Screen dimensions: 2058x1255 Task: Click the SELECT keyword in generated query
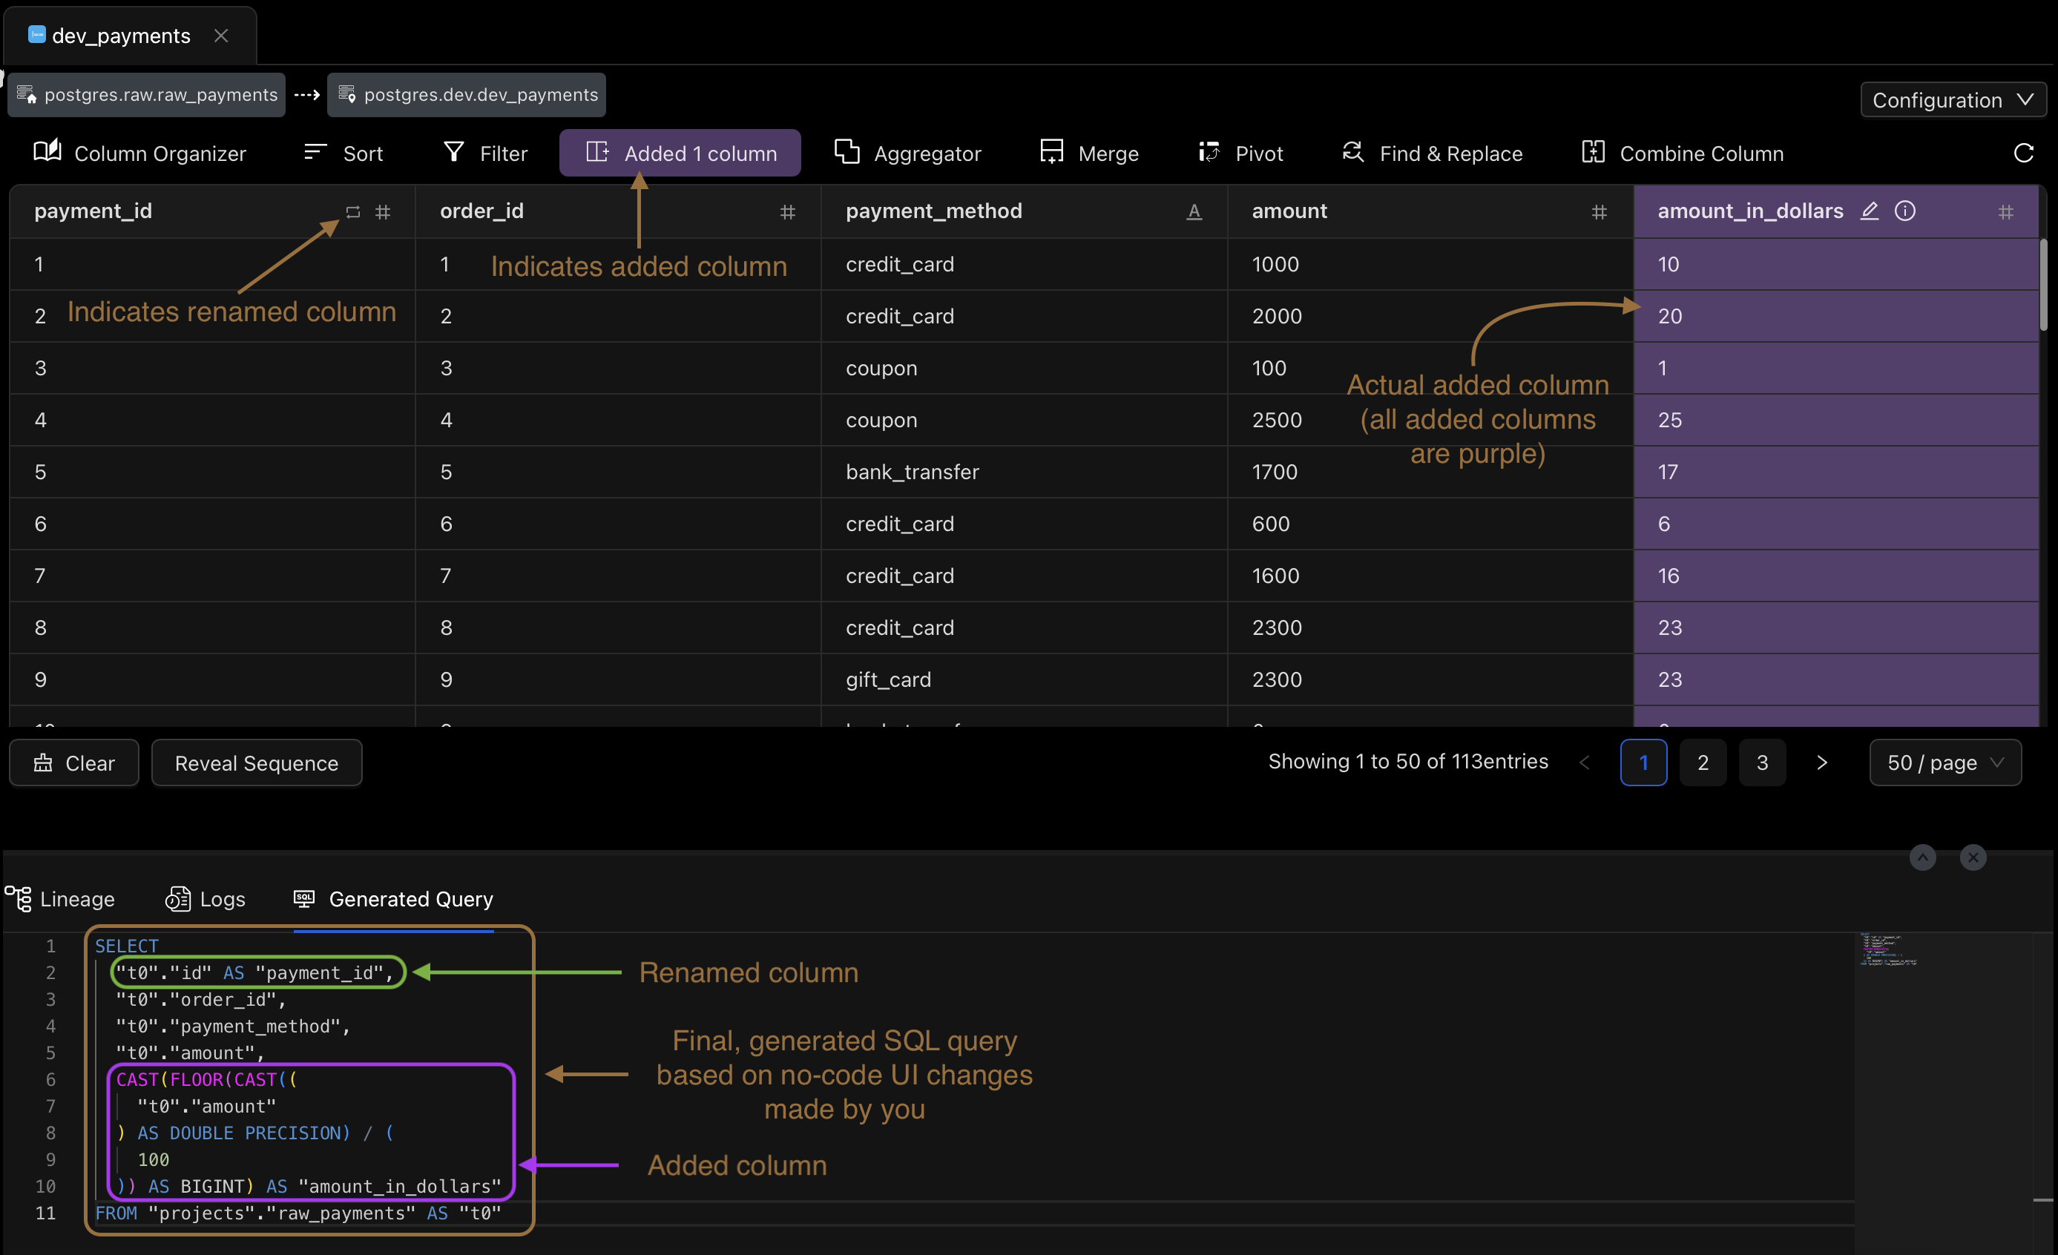[126, 945]
